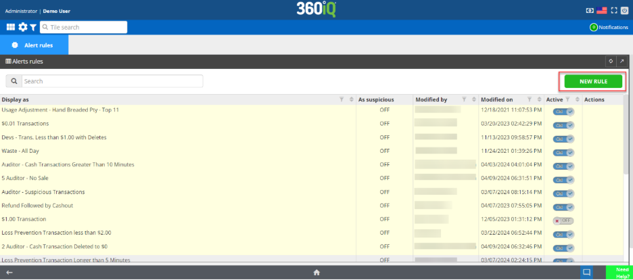Click the US flag language icon
633x280 pixels.
[602, 11]
